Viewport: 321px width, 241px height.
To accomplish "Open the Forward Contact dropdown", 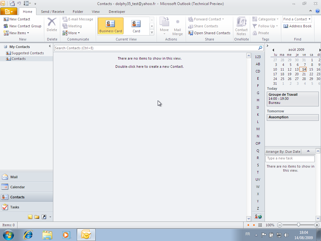I will tap(206, 19).
